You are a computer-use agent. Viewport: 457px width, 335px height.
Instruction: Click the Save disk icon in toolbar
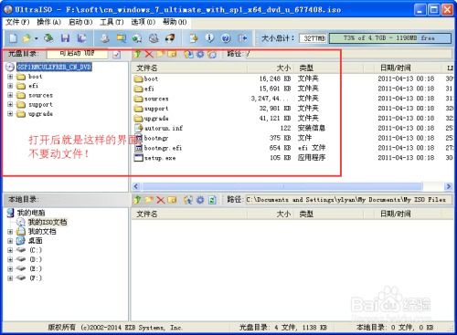[x=65, y=38]
